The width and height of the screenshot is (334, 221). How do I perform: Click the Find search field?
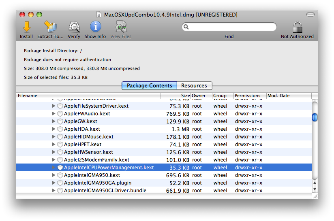pyautogui.click(x=231, y=27)
